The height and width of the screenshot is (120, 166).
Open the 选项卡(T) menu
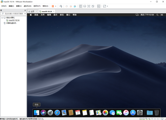tap(37, 6)
